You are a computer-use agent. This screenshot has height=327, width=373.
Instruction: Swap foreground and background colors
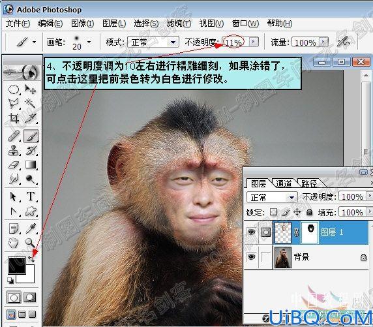(31, 259)
